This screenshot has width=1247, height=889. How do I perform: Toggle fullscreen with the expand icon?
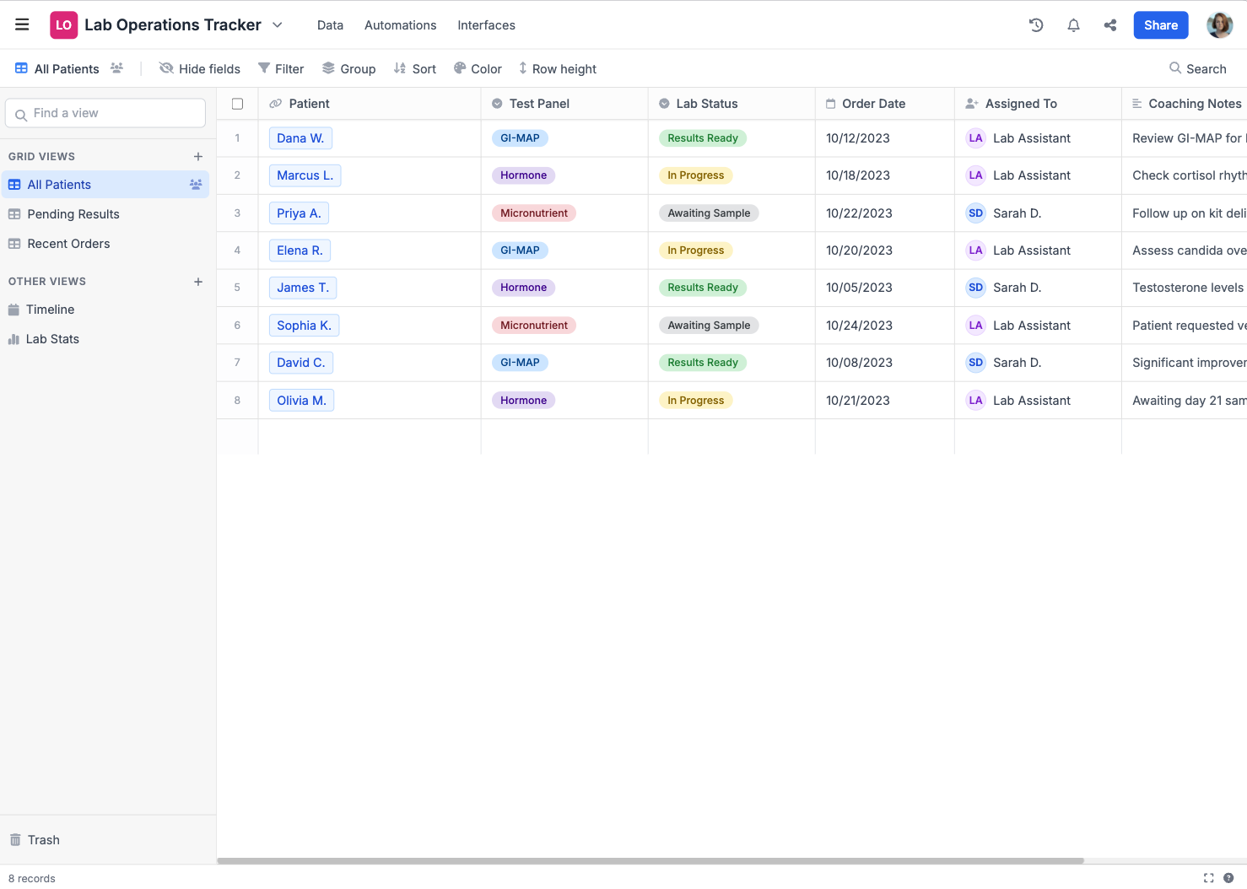click(1208, 878)
